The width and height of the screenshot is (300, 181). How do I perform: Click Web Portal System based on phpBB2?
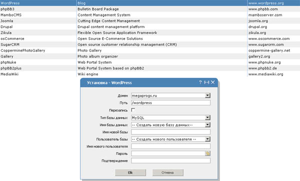[x=111, y=68]
